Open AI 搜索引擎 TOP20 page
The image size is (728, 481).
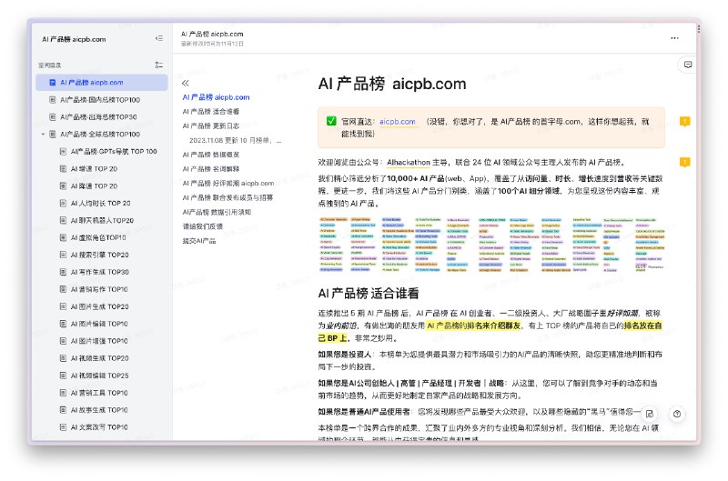(x=102, y=255)
